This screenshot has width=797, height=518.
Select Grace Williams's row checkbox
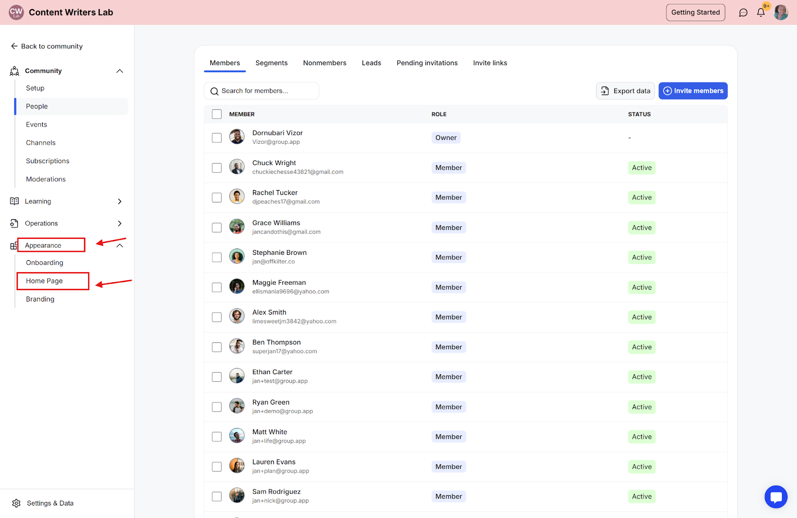217,227
